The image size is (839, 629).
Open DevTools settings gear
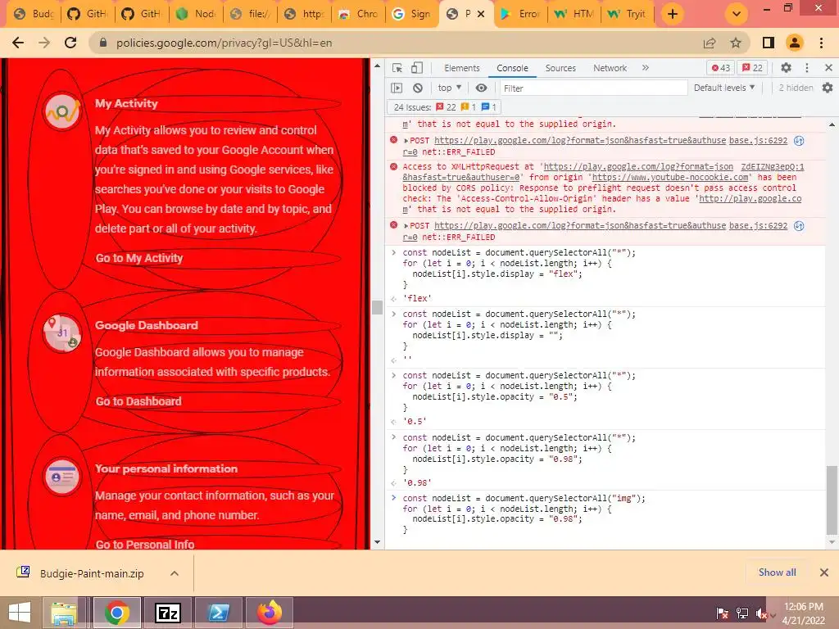[x=786, y=67]
